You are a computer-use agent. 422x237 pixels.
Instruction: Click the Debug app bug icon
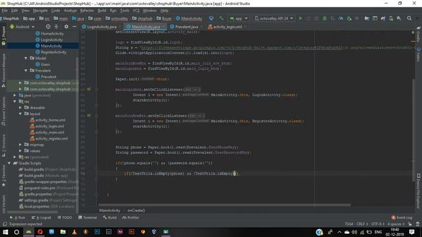[x=324, y=18]
